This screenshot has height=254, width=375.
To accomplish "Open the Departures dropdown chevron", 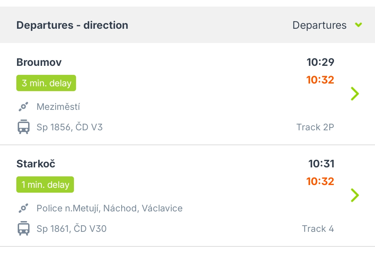I will (359, 25).
